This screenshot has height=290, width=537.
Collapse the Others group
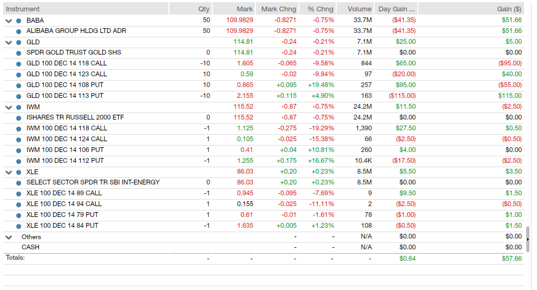click(9, 237)
